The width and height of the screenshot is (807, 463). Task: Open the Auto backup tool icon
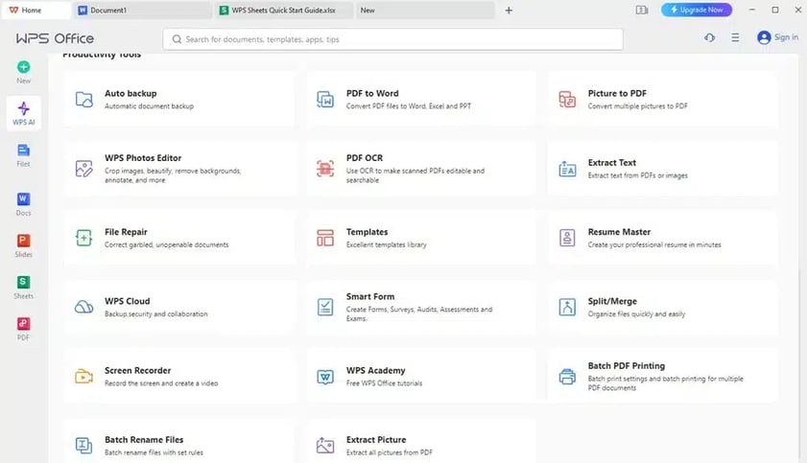pyautogui.click(x=84, y=99)
